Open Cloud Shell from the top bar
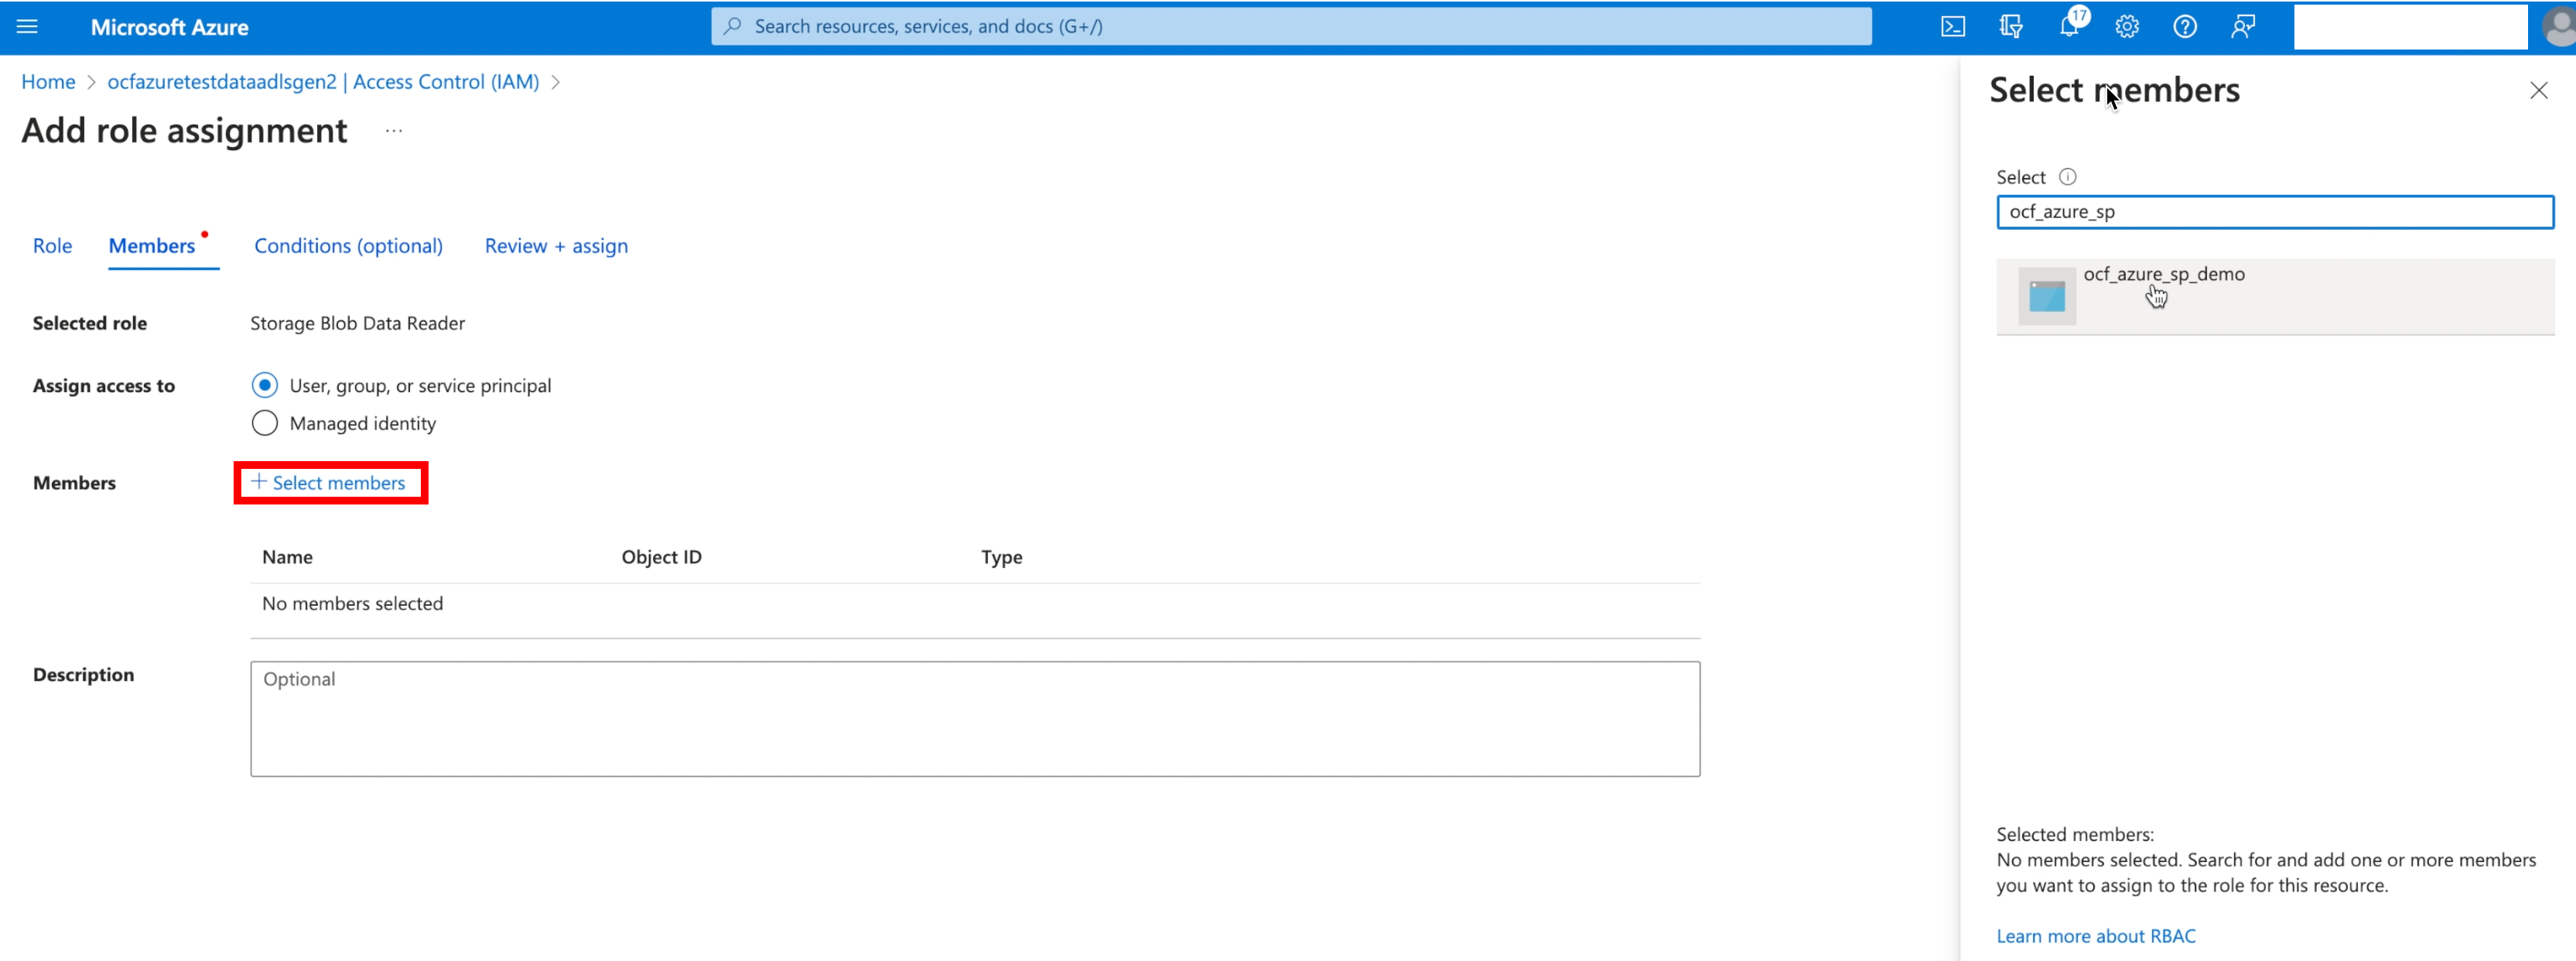Viewport: 2576px width, 961px height. click(1952, 27)
